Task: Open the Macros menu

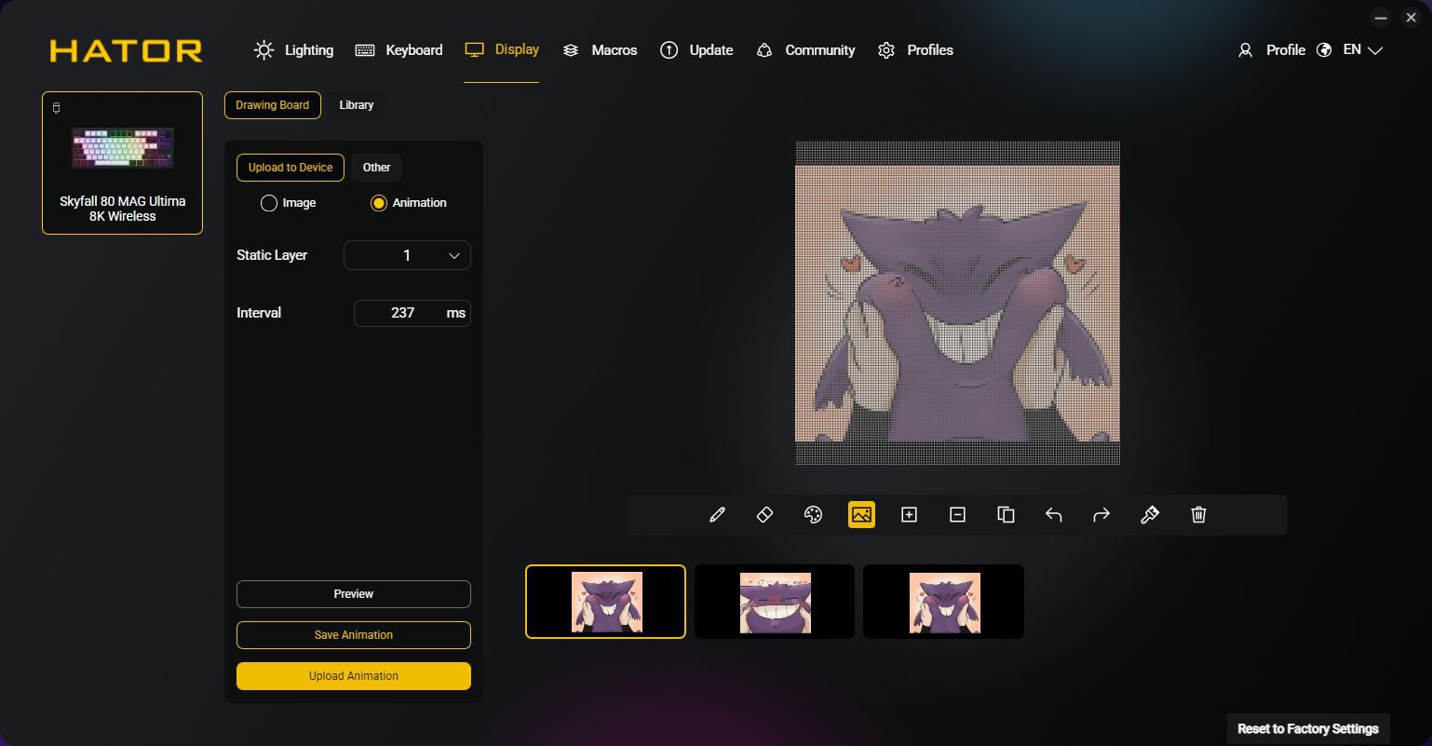Action: coord(601,50)
